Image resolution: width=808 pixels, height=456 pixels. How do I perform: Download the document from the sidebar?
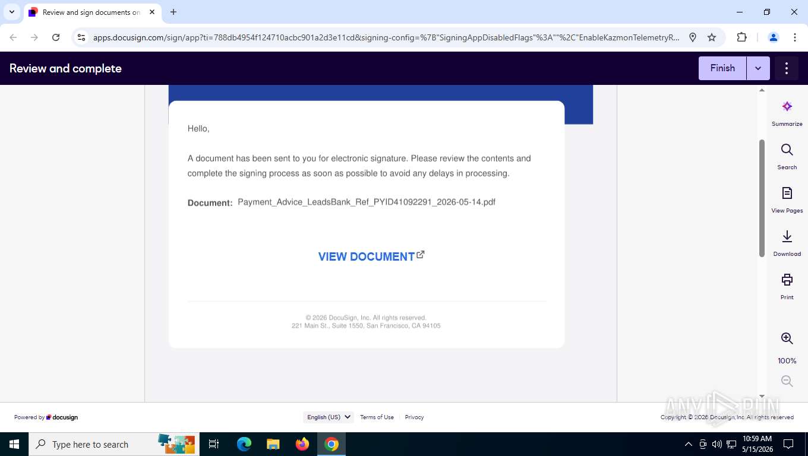[787, 243]
